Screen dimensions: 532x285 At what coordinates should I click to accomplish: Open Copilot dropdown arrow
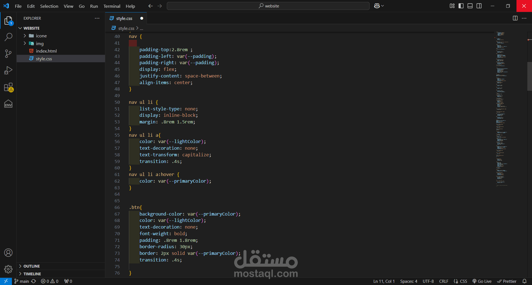click(x=383, y=6)
